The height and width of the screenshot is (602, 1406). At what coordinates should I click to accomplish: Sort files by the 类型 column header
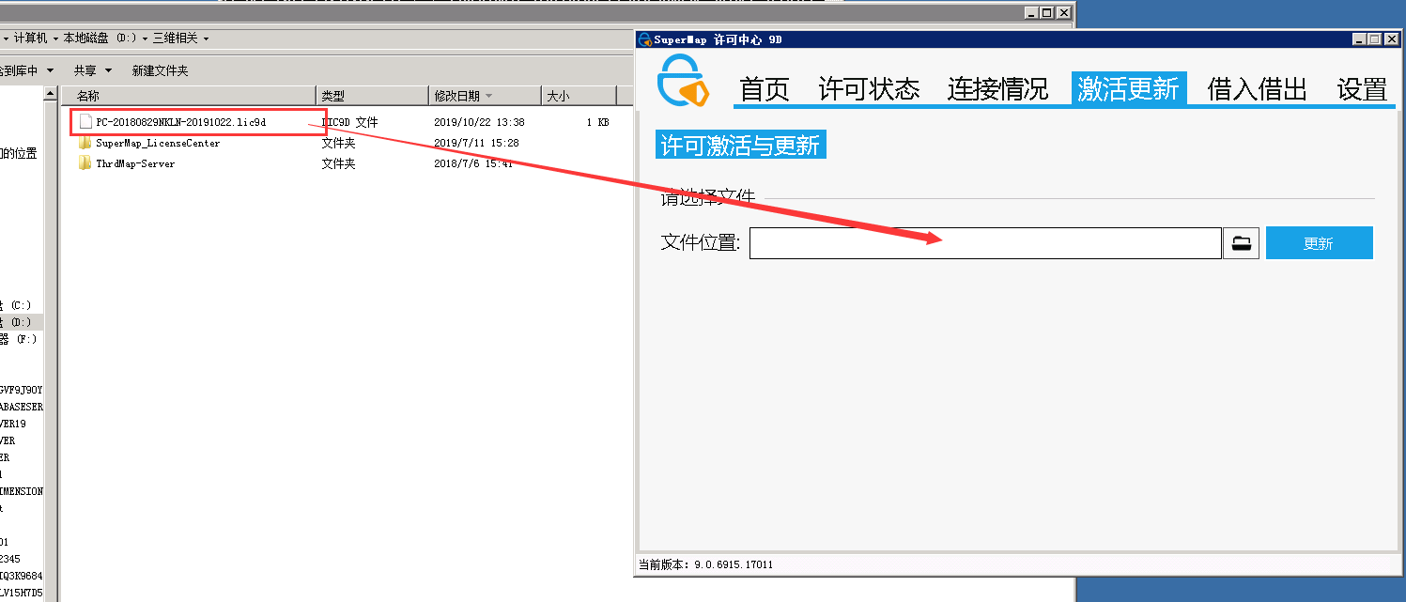click(372, 96)
